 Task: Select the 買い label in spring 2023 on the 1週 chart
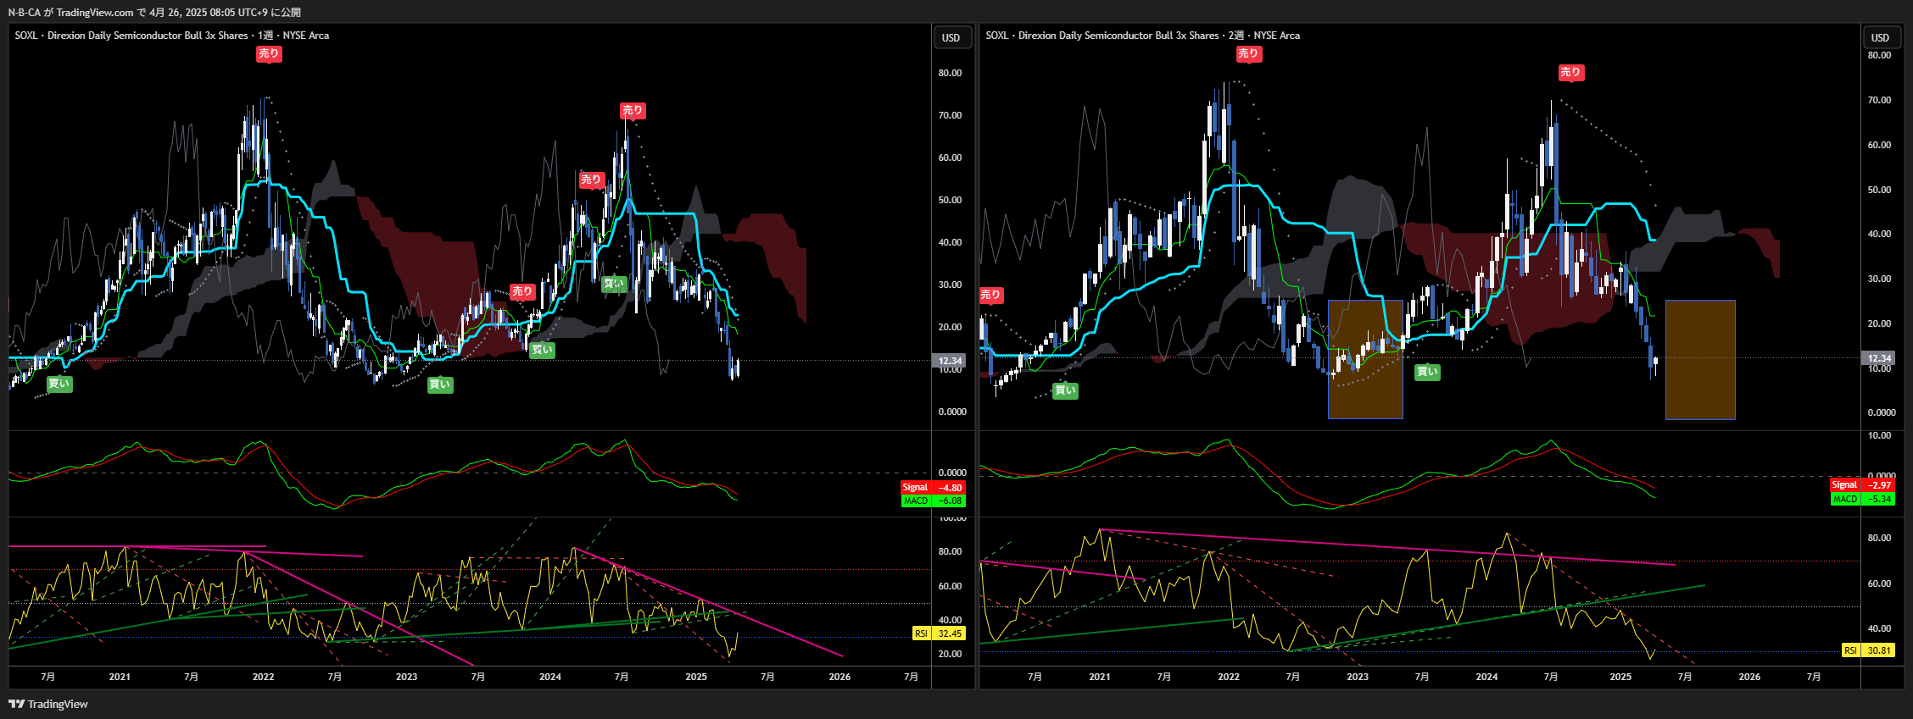[440, 384]
